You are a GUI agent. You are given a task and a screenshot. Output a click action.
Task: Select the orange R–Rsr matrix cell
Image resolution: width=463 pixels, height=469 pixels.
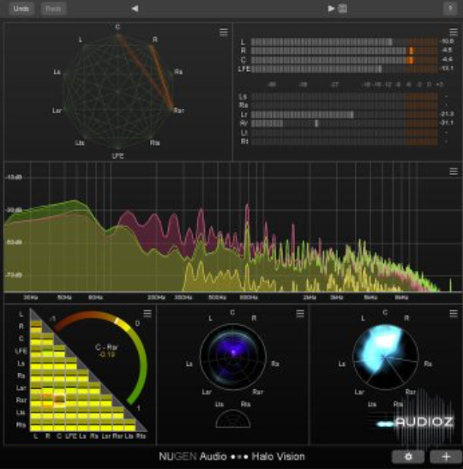pyautogui.click(x=47, y=400)
